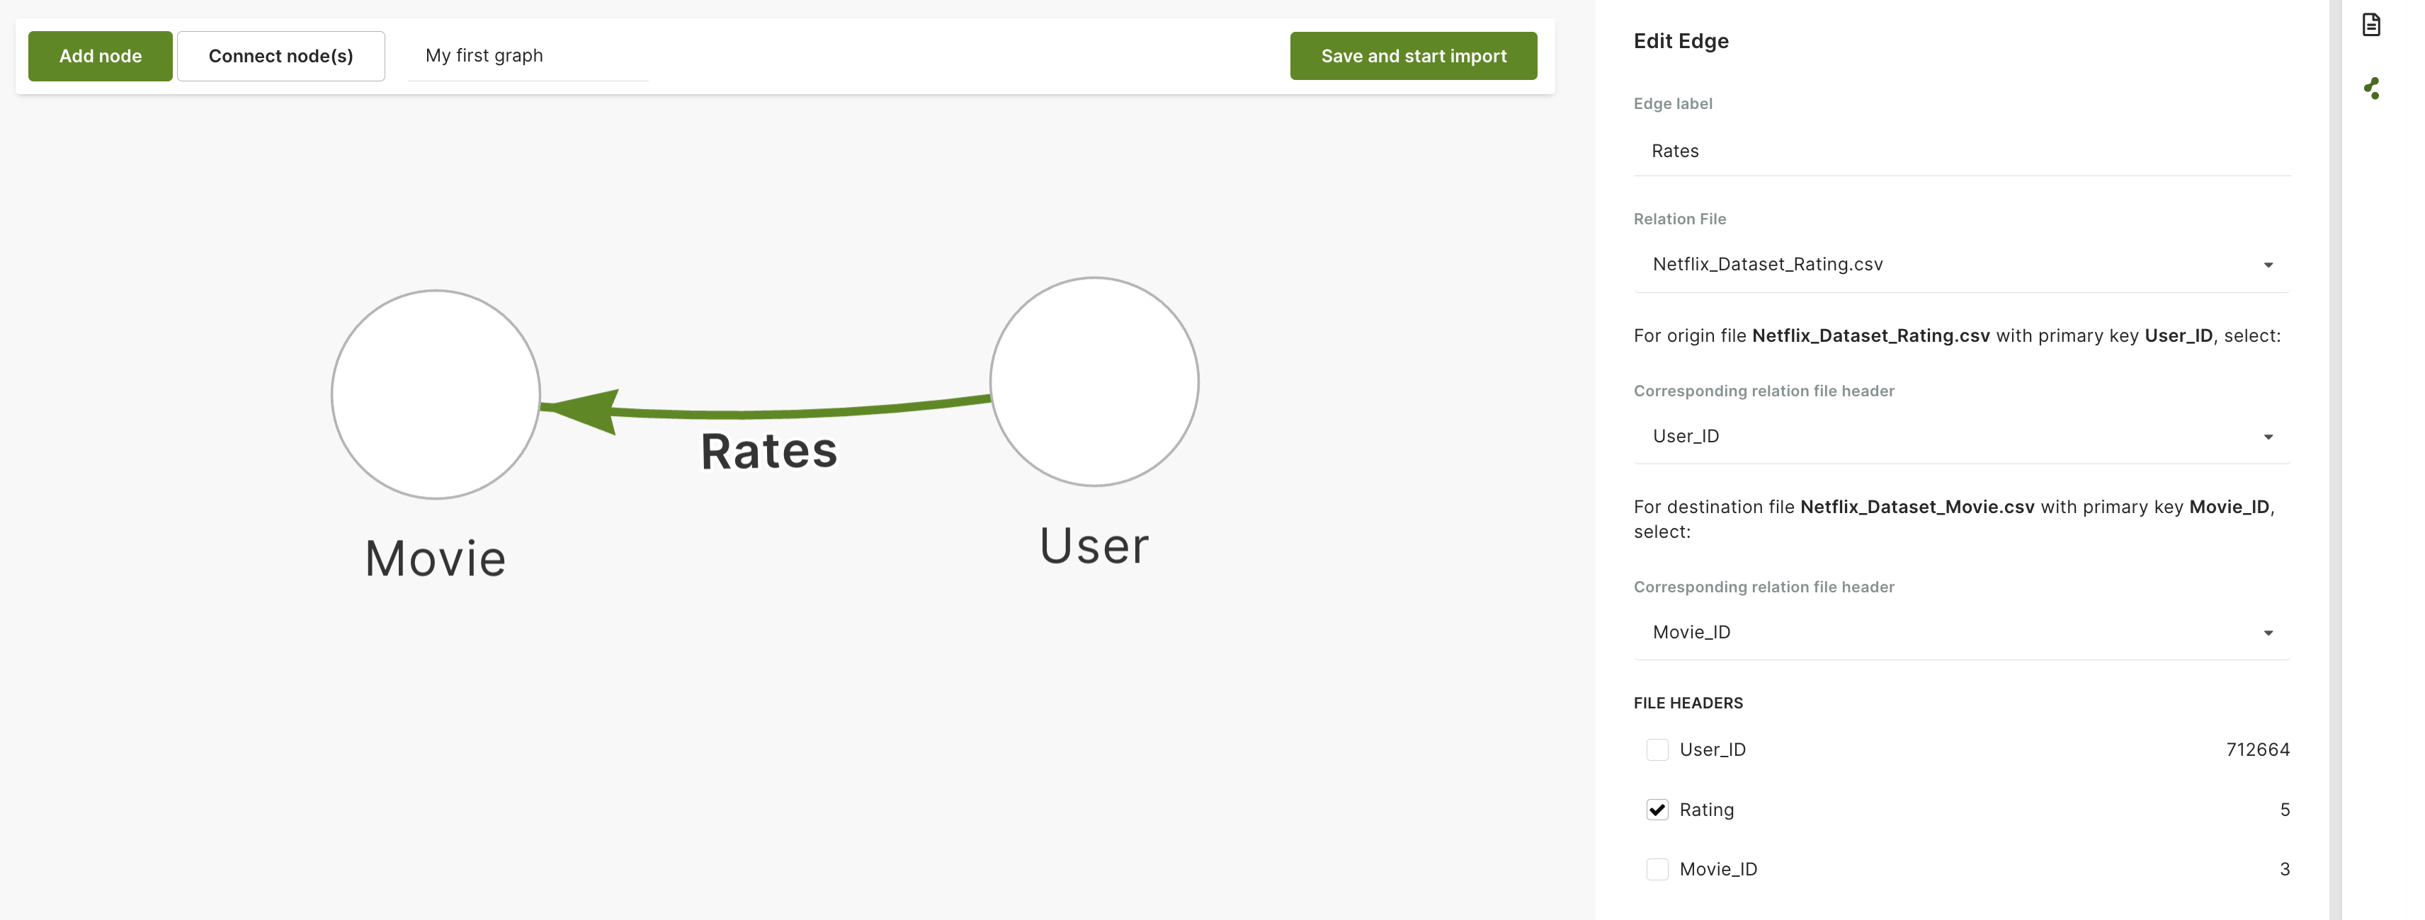Expand the Movie_ID relation header dropdown
Screen dimensions: 2425x920
[1961, 632]
